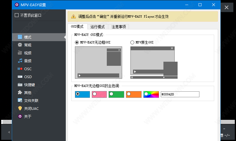This screenshot has width=236, height=141.
Task: Minimize the MPV-EASY设置 window
Action: pos(187,5)
